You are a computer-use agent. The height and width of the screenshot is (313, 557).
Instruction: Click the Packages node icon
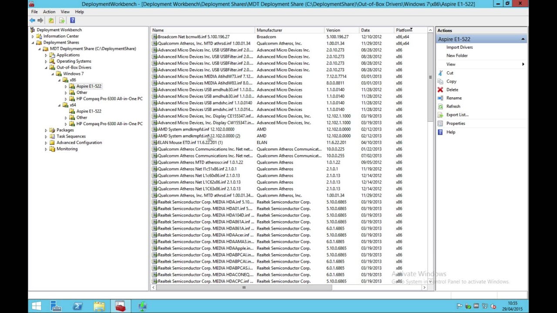tap(52, 130)
